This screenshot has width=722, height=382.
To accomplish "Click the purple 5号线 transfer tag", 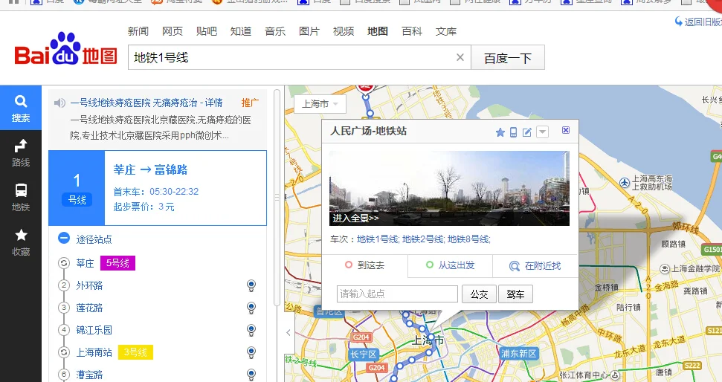I will click(x=118, y=263).
